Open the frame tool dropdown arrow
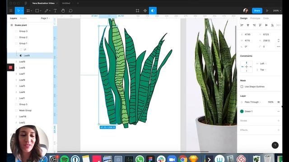Image resolution: width=289 pixels, height=162 pixels. click(x=31, y=11)
